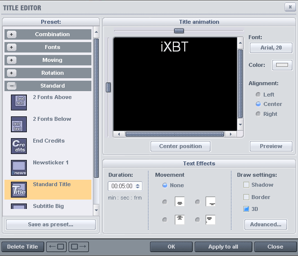Click the preview vertical scrollbar thumb
Screen dimensions: 298x256
tap(240, 84)
